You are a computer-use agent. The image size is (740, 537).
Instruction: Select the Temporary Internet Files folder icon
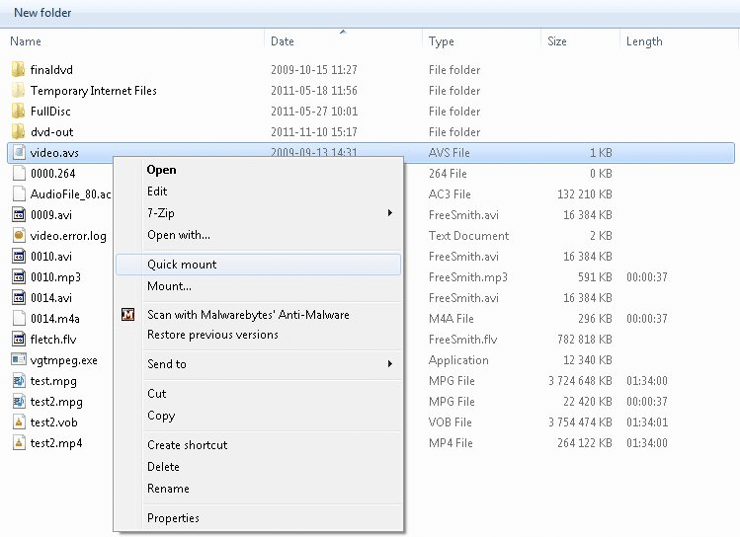point(19,90)
